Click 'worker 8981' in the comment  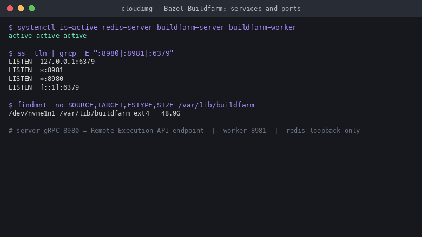point(245,131)
